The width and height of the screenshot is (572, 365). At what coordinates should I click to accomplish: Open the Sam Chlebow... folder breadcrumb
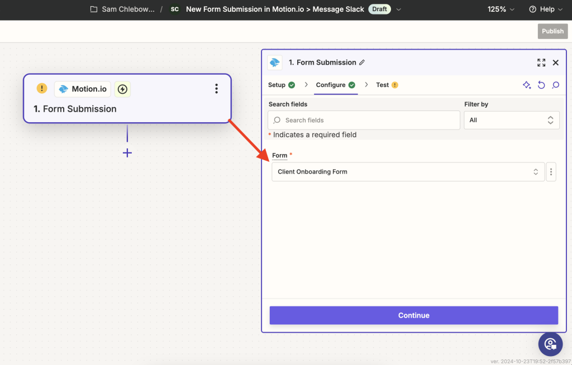[128, 9]
